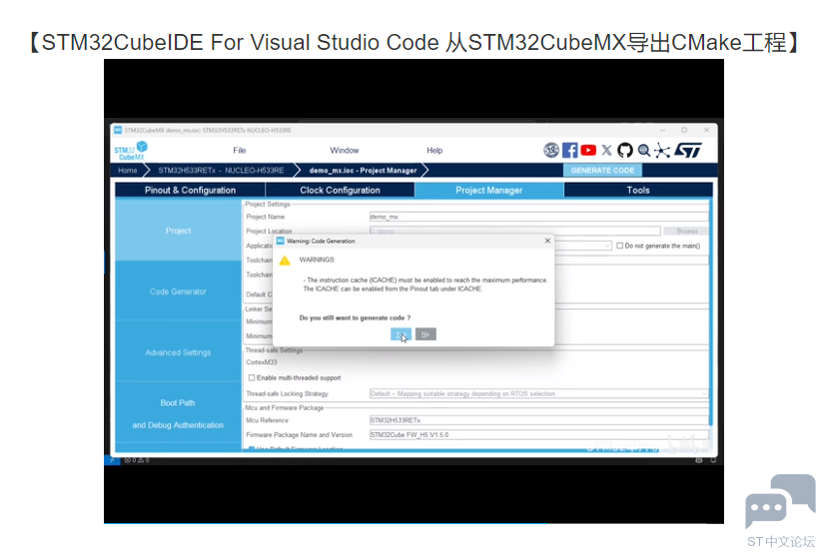Open the X (Twitter) icon
The image size is (824, 557).
coord(606,151)
